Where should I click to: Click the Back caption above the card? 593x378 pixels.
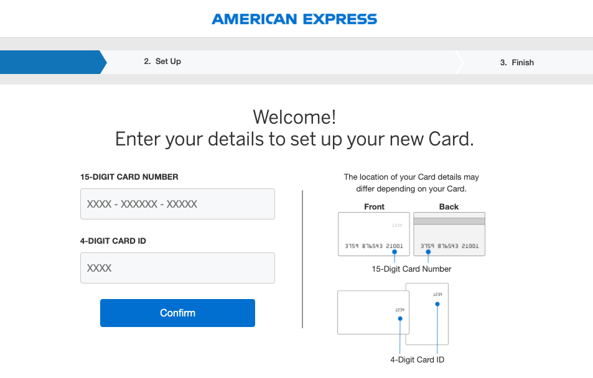pos(449,206)
